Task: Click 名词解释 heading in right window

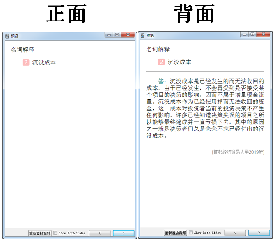Action: click(158, 49)
